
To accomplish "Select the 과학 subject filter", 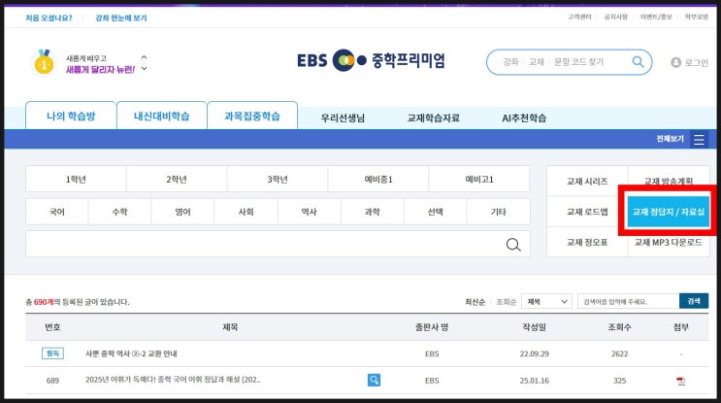I will point(373,212).
